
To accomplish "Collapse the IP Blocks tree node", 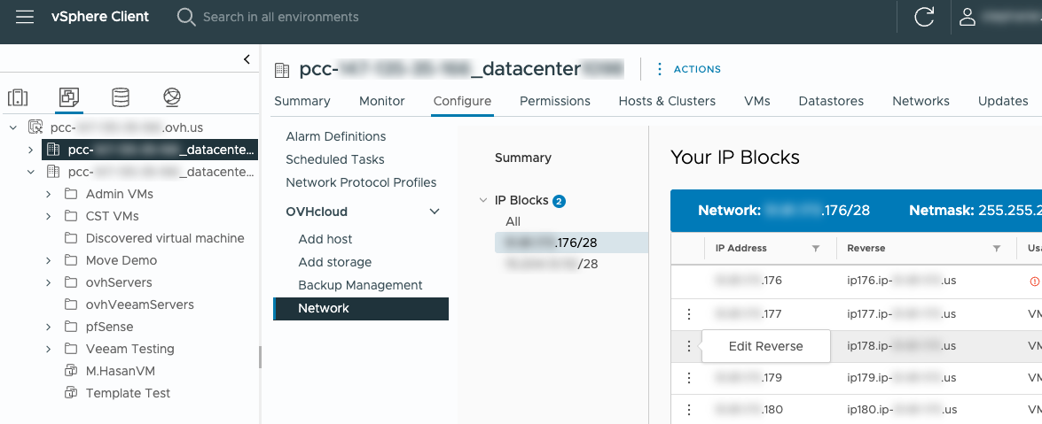I will click(484, 200).
